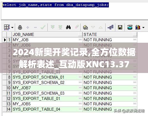The height and width of the screenshot is (116, 148).
Task: Click the small box in JOB_NAME header
Action: (x=80, y=34)
